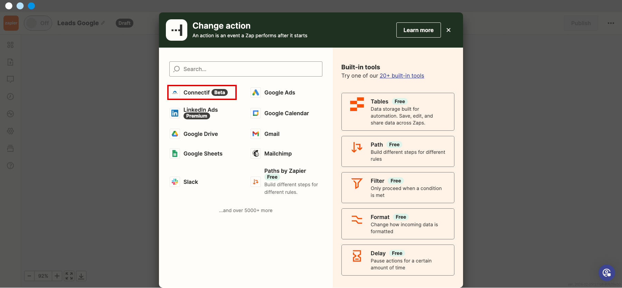
Task: Click the Path card title
Action: point(377,145)
